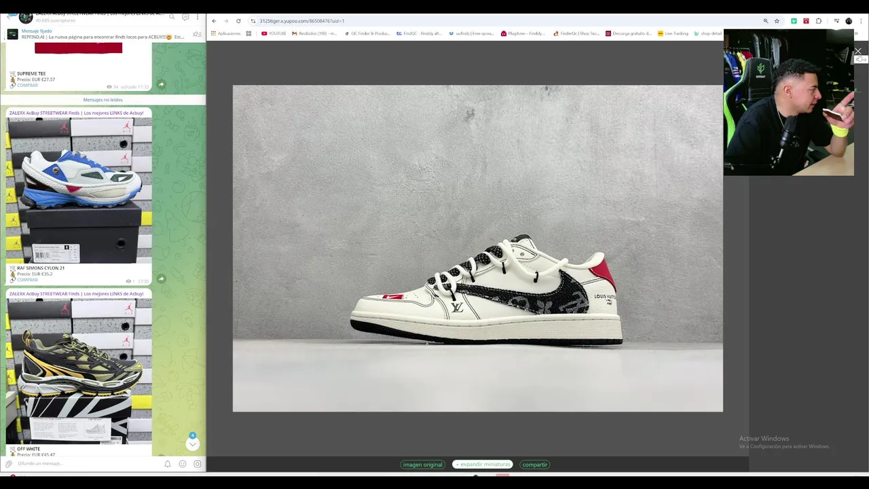The image size is (869, 489).
Task: Click COMPRAR under SUPREME TEE
Action: (27, 86)
